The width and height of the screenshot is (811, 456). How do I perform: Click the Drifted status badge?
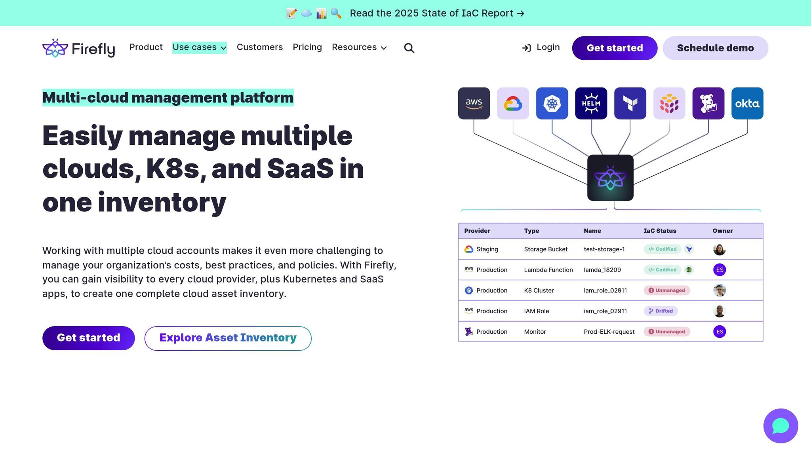click(x=661, y=311)
